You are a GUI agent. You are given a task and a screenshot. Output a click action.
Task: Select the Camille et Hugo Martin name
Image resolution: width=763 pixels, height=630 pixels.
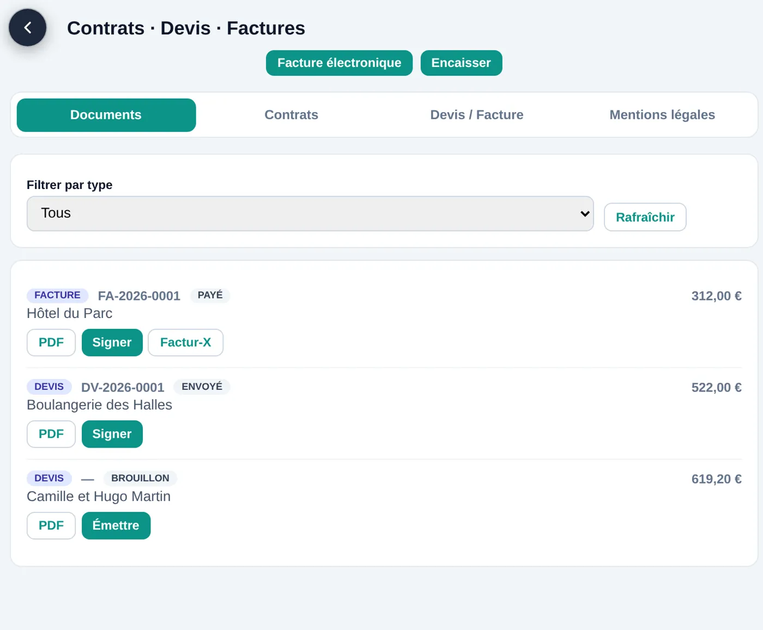click(x=99, y=497)
